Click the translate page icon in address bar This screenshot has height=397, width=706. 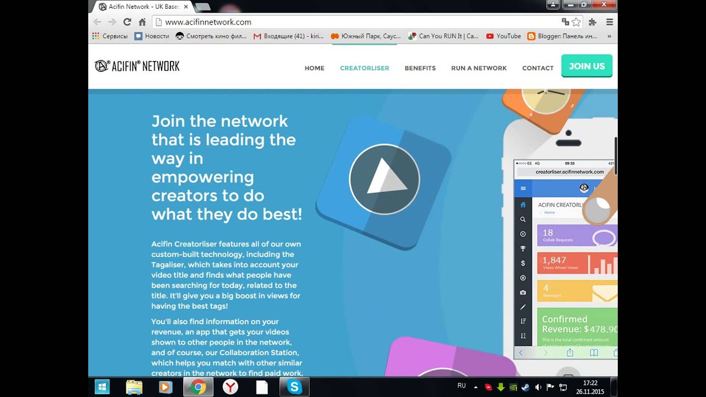coord(565,22)
